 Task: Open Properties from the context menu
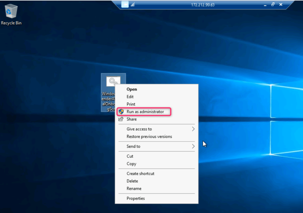[136, 199]
